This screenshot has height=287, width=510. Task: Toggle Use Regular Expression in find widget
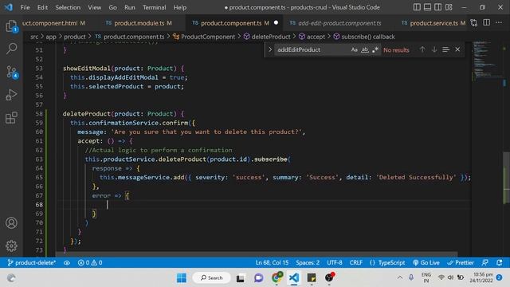pyautogui.click(x=375, y=49)
